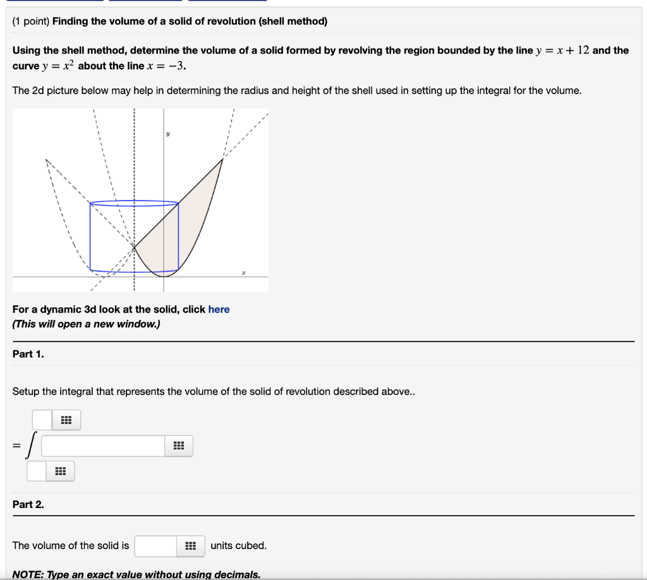
Task: Toggle the math keypad beside the integrand box
Action: [x=179, y=446]
